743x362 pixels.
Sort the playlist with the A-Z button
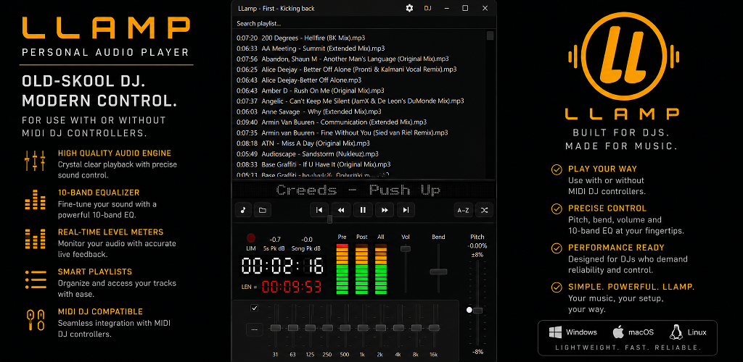pos(462,210)
